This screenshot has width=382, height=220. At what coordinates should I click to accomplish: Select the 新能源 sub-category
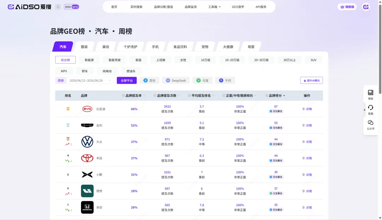[89, 60]
